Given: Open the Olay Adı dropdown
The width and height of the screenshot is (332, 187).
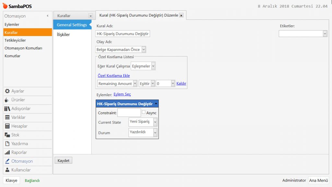Looking at the screenshot, I should [x=144, y=50].
